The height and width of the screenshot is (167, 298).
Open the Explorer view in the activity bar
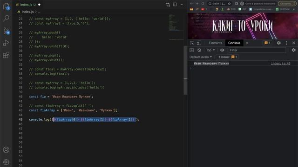6,6
